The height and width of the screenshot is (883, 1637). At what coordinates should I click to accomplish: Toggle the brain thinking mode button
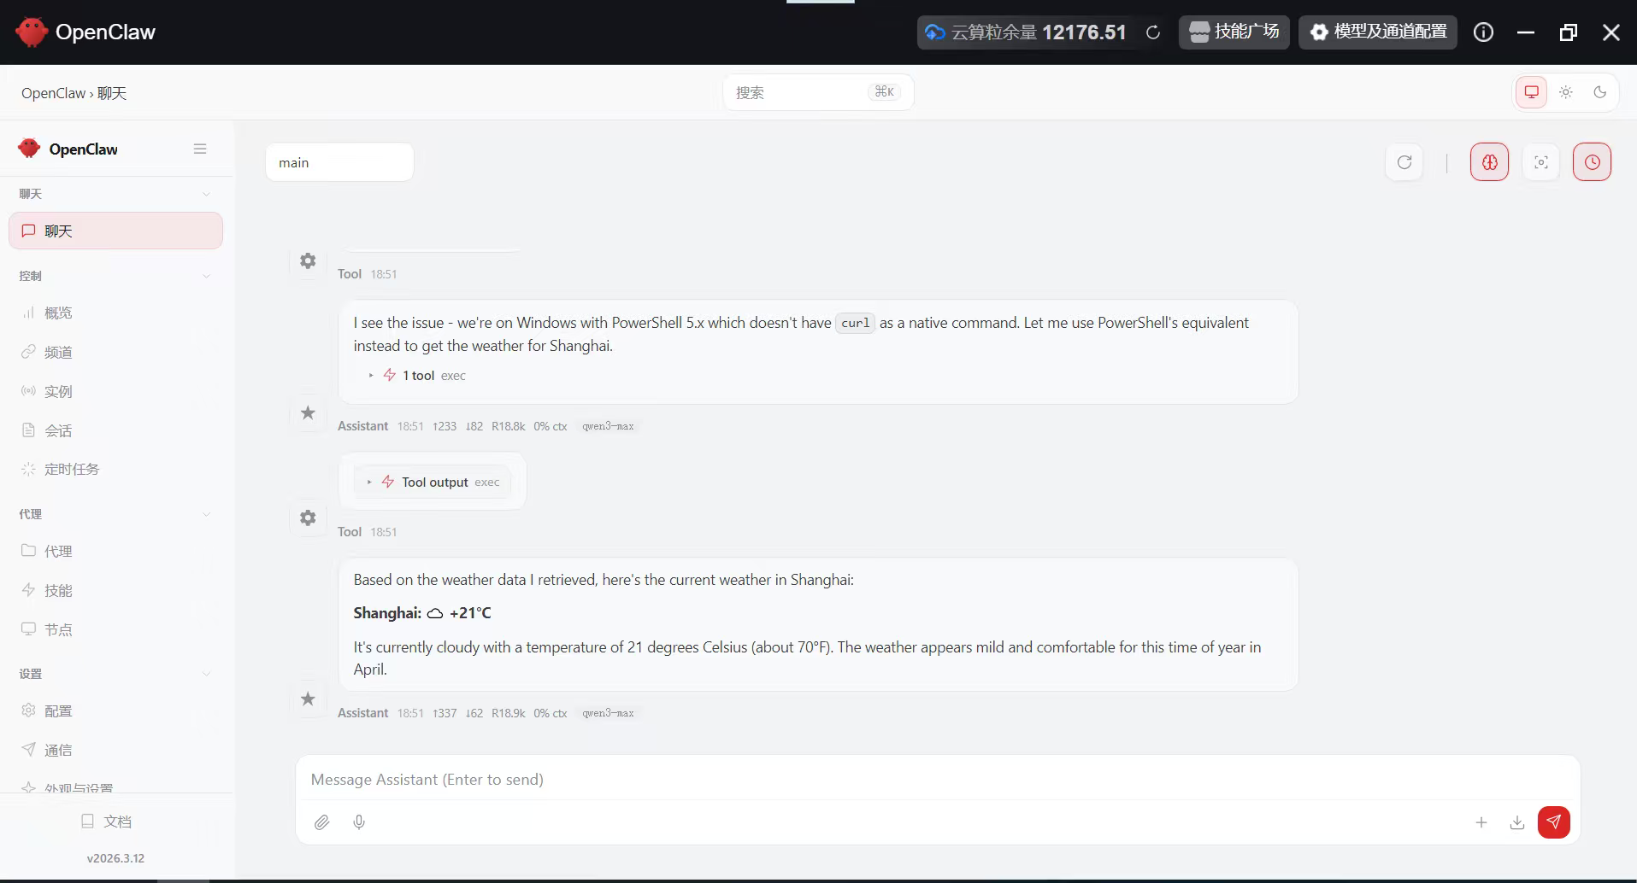pos(1489,162)
